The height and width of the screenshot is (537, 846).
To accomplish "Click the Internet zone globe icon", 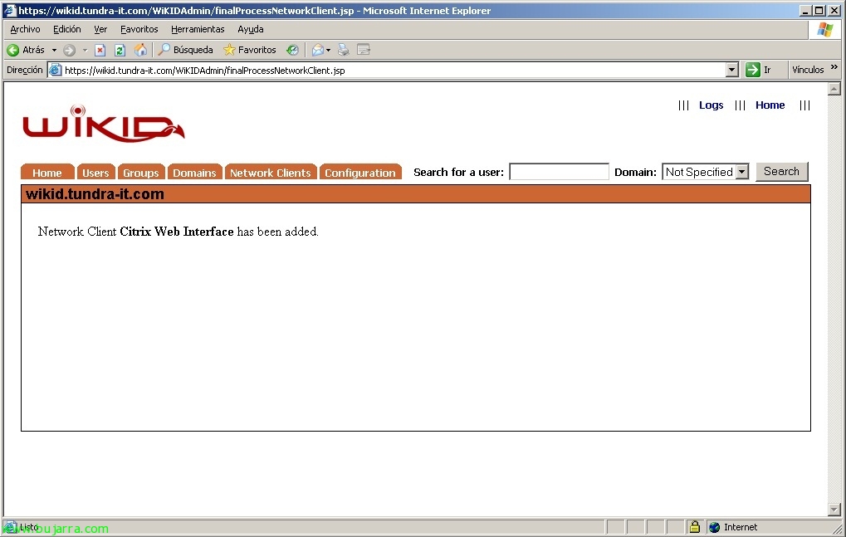I will [x=714, y=527].
